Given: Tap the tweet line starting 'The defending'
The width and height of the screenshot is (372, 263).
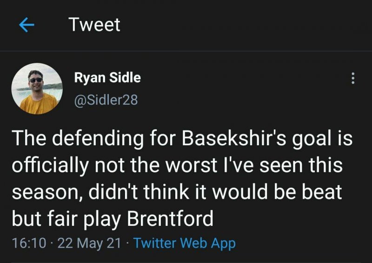Looking at the screenshot, I should click(x=181, y=139).
